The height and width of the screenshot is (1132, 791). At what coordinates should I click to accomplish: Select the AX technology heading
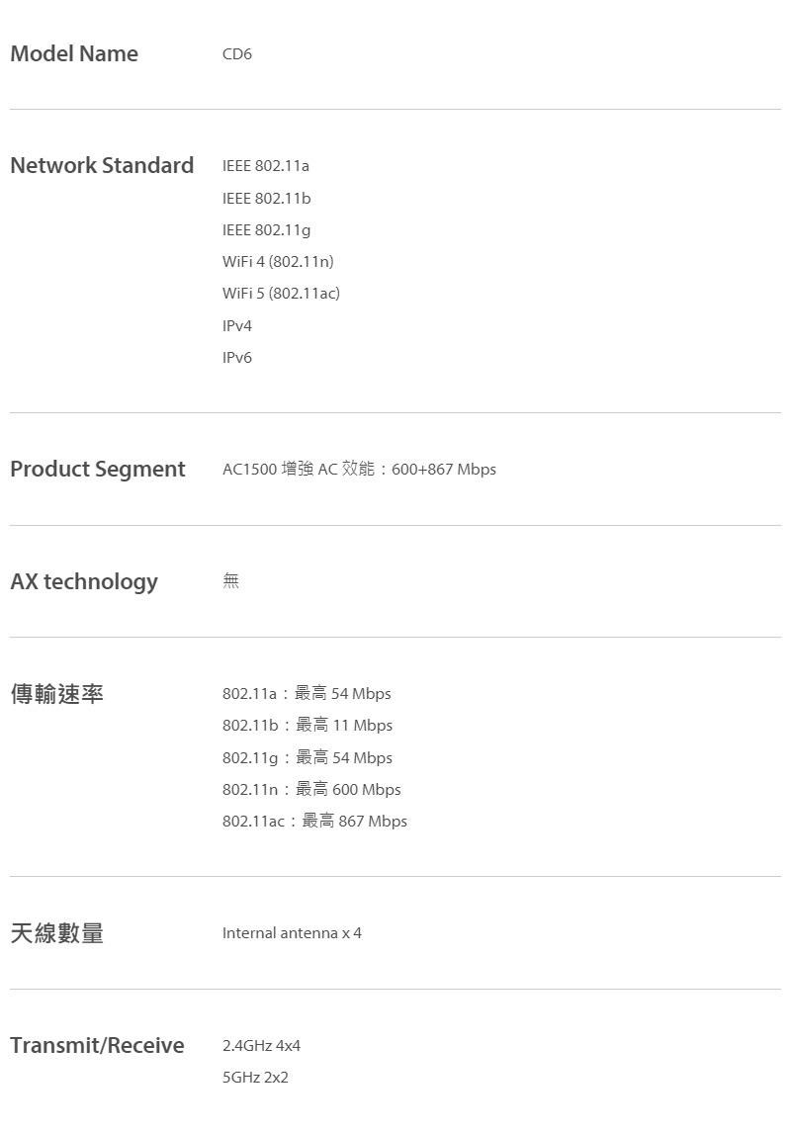[x=84, y=582]
